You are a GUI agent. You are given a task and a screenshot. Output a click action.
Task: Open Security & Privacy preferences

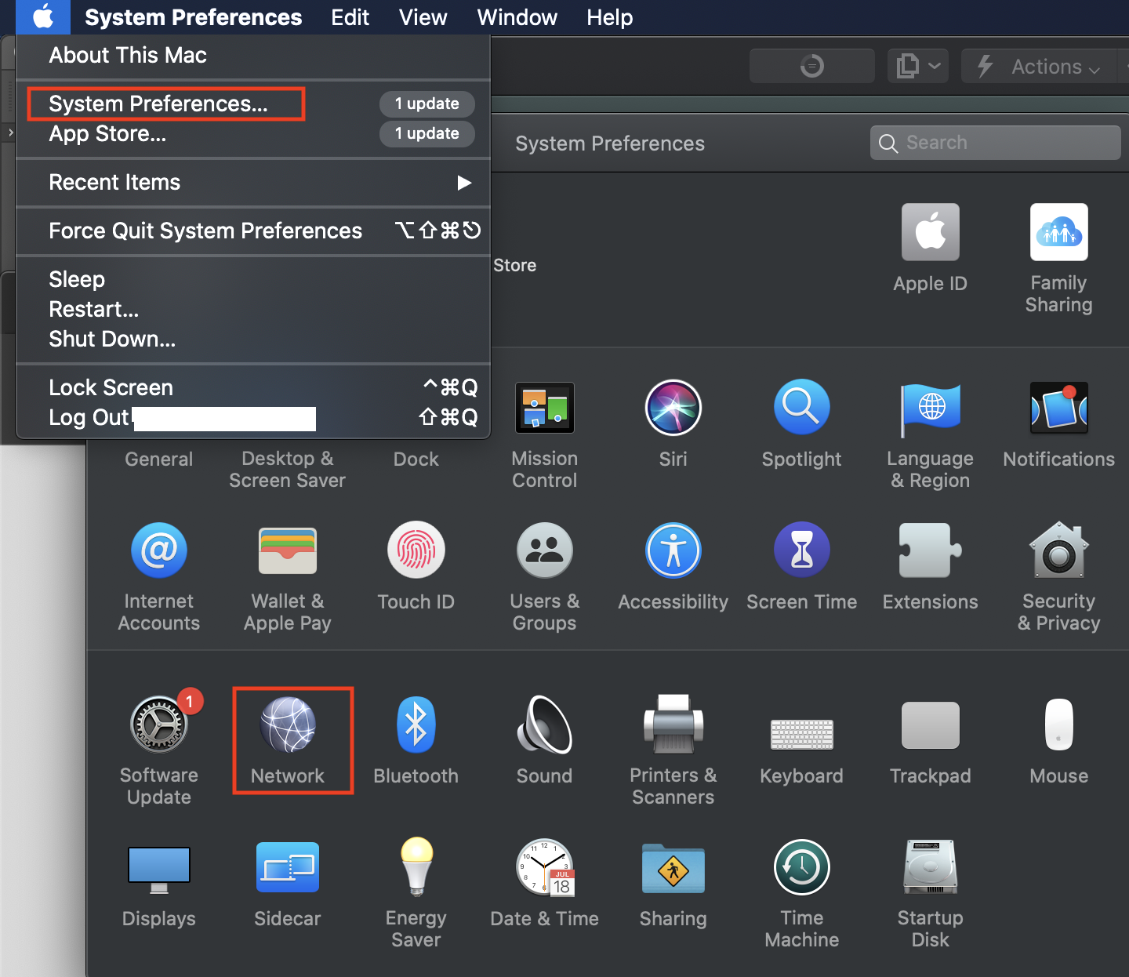pos(1058,578)
